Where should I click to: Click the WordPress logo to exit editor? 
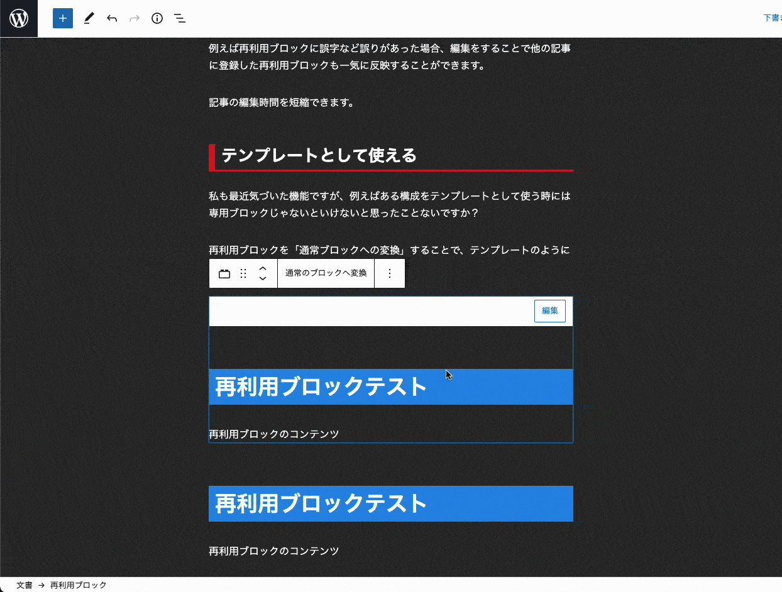click(19, 19)
